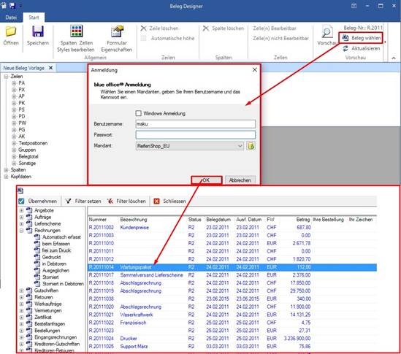401x354 pixels.
Task: Click the Abbrechen button
Action: 240,180
